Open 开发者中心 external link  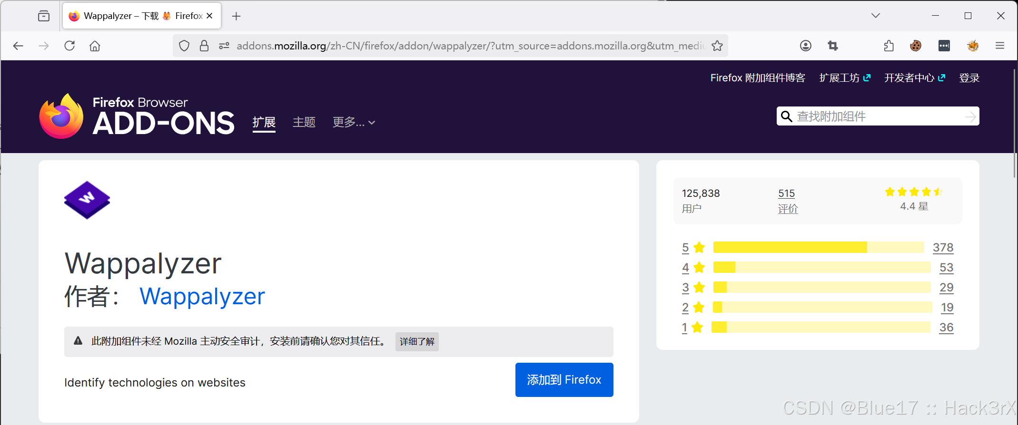915,78
